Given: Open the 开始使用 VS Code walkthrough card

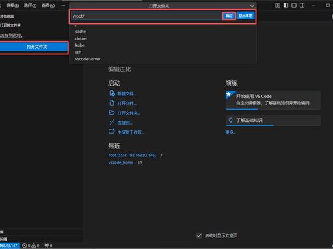Looking at the screenshot, I should pyautogui.click(x=273, y=100).
